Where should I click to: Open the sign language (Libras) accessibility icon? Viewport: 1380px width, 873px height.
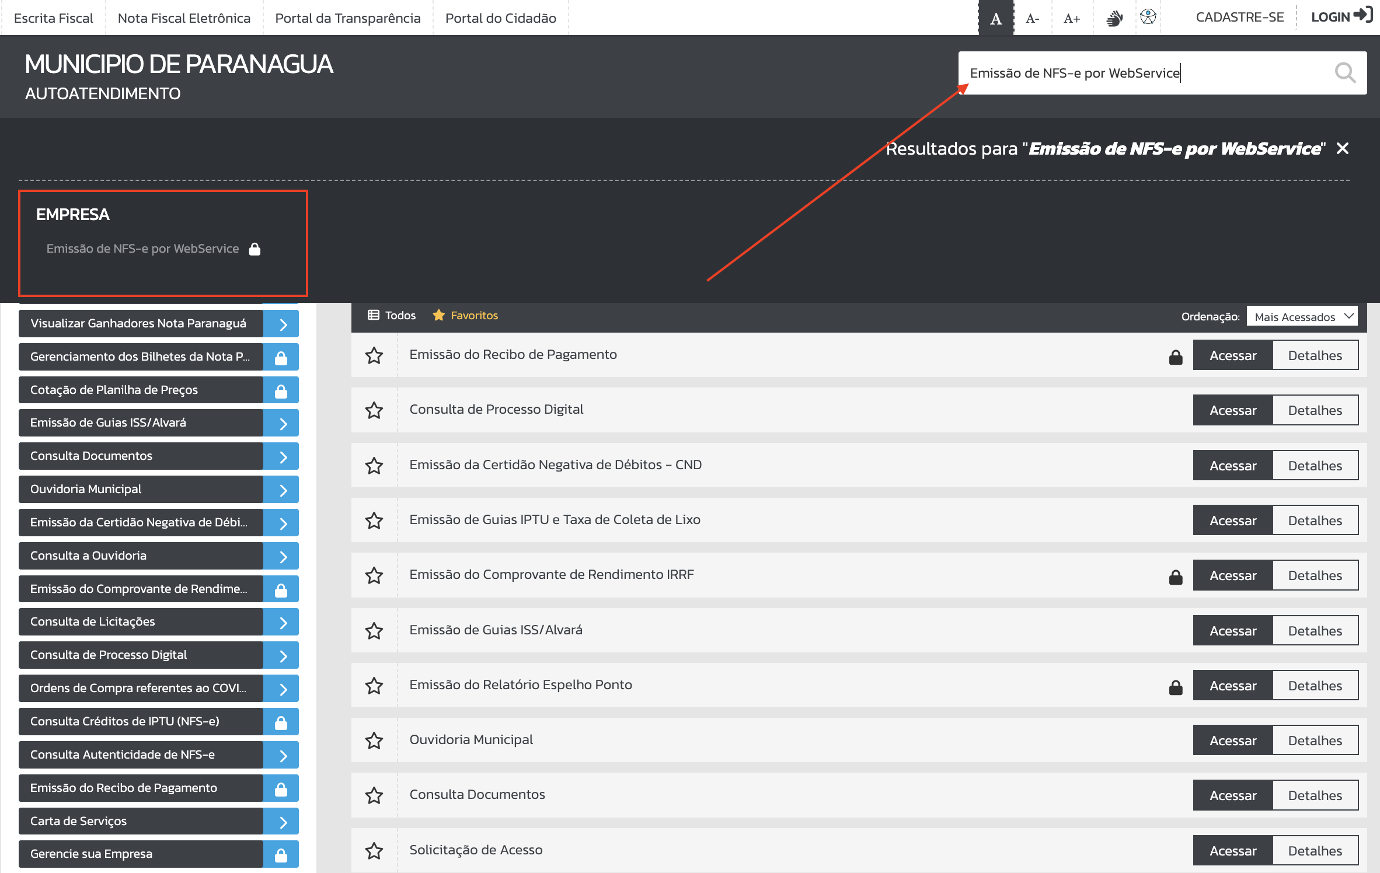1114,18
